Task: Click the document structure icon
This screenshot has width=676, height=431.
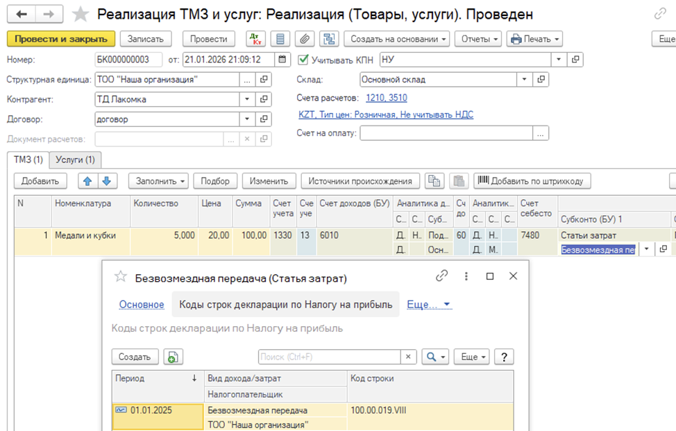Action: [329, 39]
